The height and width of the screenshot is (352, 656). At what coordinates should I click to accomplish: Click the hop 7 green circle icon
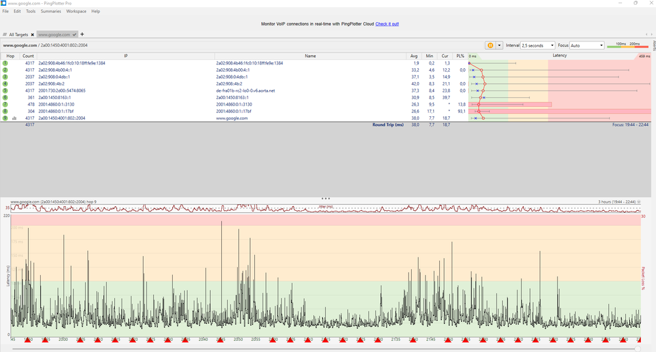pyautogui.click(x=5, y=104)
